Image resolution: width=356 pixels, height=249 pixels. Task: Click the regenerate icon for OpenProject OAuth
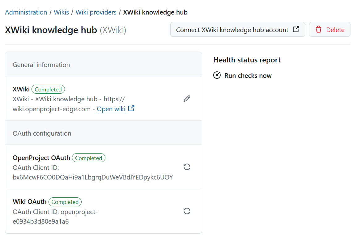(187, 167)
